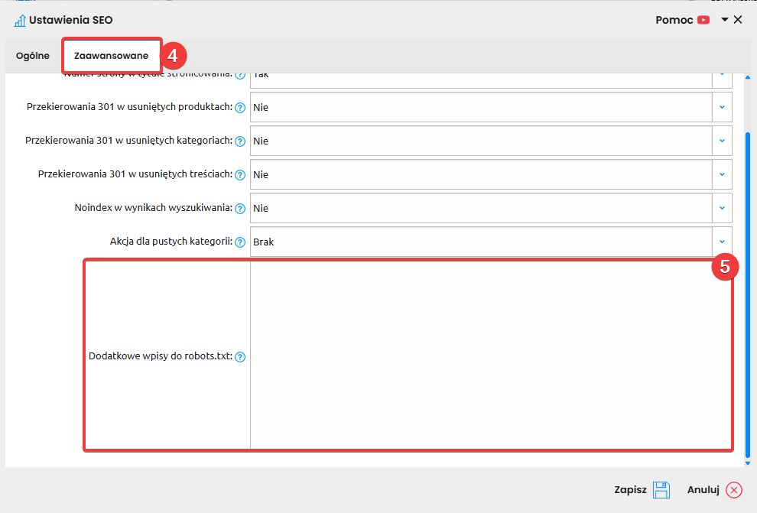Click the red X cancel icon
Image resolution: width=757 pixels, height=513 pixels.
click(x=734, y=490)
